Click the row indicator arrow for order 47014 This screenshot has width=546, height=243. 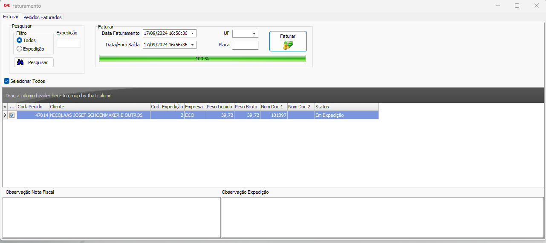[5, 115]
